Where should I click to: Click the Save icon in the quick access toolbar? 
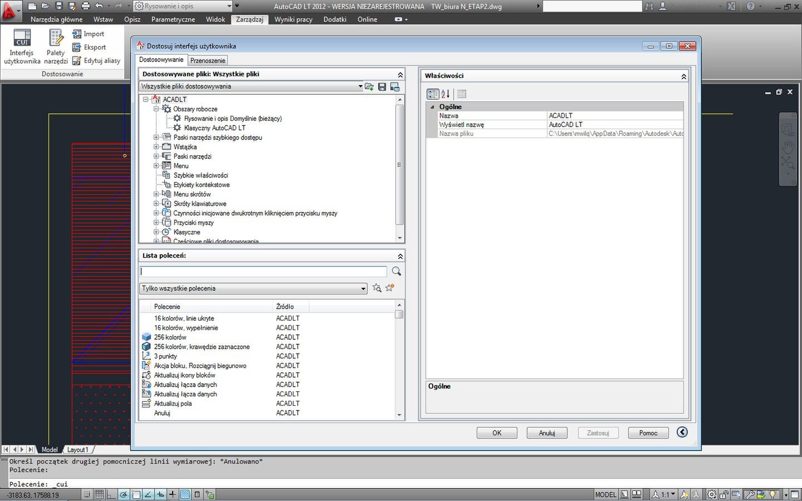point(59,6)
